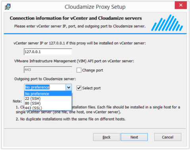Image resolution: width=190 pixels, height=150 pixels.
Task: Select 22 (SSH) from the dropdown list
Action: pos(48,98)
